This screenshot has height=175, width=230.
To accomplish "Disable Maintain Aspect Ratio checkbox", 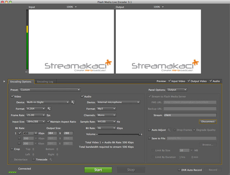I will point(48,122).
